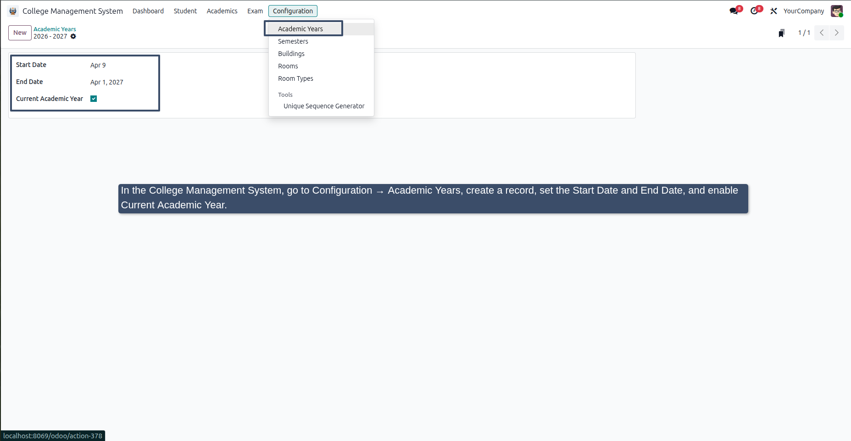Viewport: 851px width, 441px height.
Task: Select Academic Years in the dropdown
Action: click(x=321, y=29)
